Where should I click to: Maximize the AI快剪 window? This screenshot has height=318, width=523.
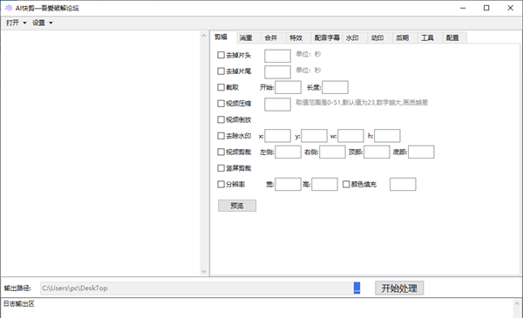click(x=486, y=8)
